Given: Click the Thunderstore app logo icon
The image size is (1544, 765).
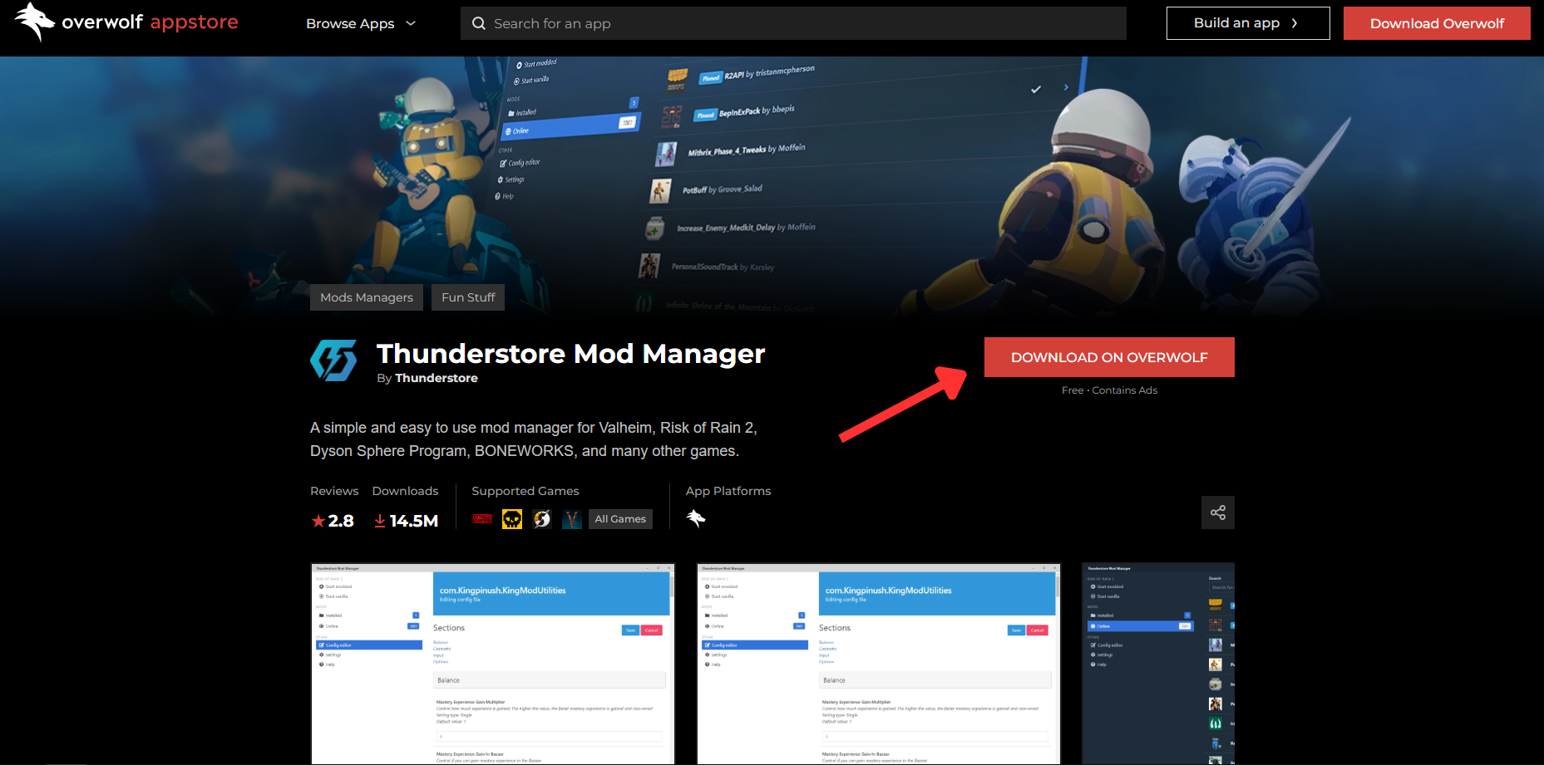Looking at the screenshot, I should 333,360.
